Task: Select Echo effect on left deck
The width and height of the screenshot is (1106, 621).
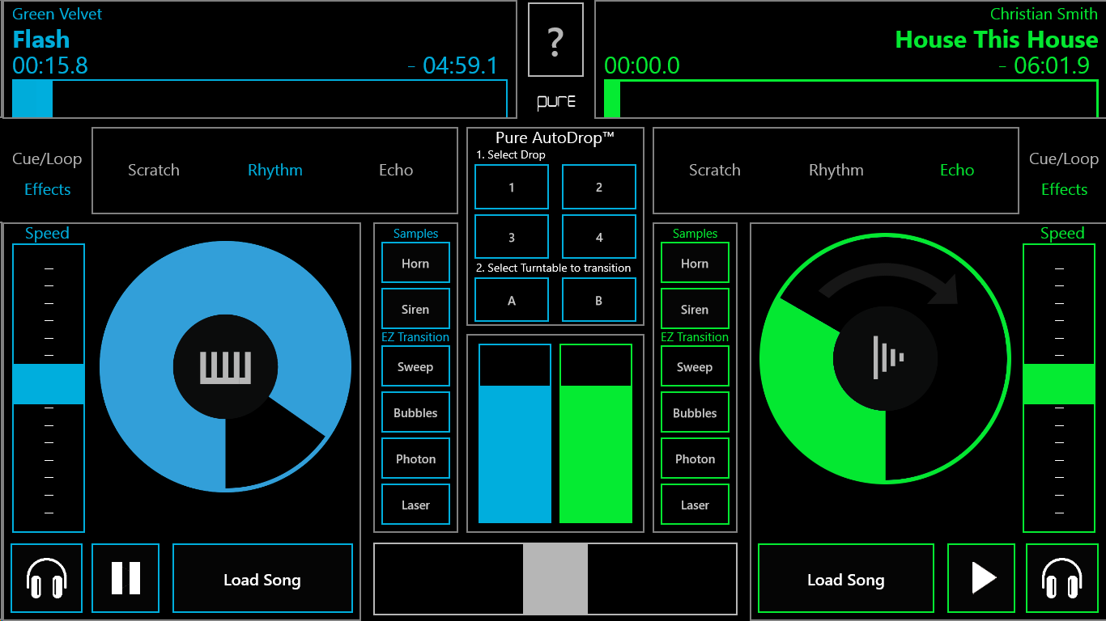Action: 396,170
